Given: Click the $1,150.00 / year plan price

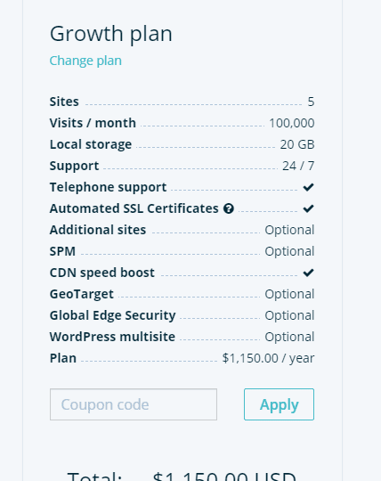Looking at the screenshot, I should (x=268, y=358).
